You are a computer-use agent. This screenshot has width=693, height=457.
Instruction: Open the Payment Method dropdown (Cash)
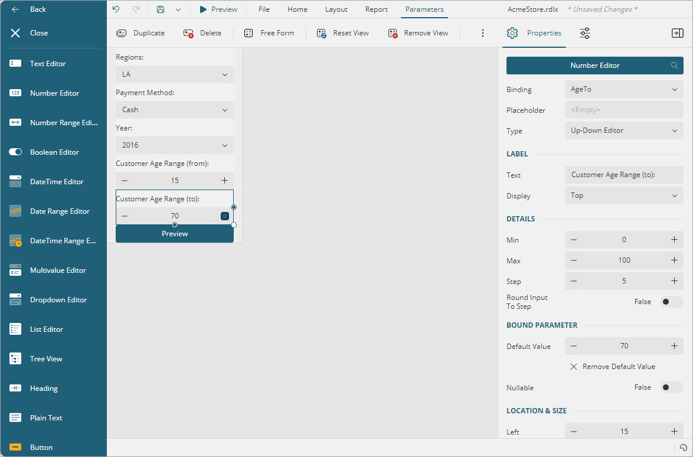click(x=175, y=110)
